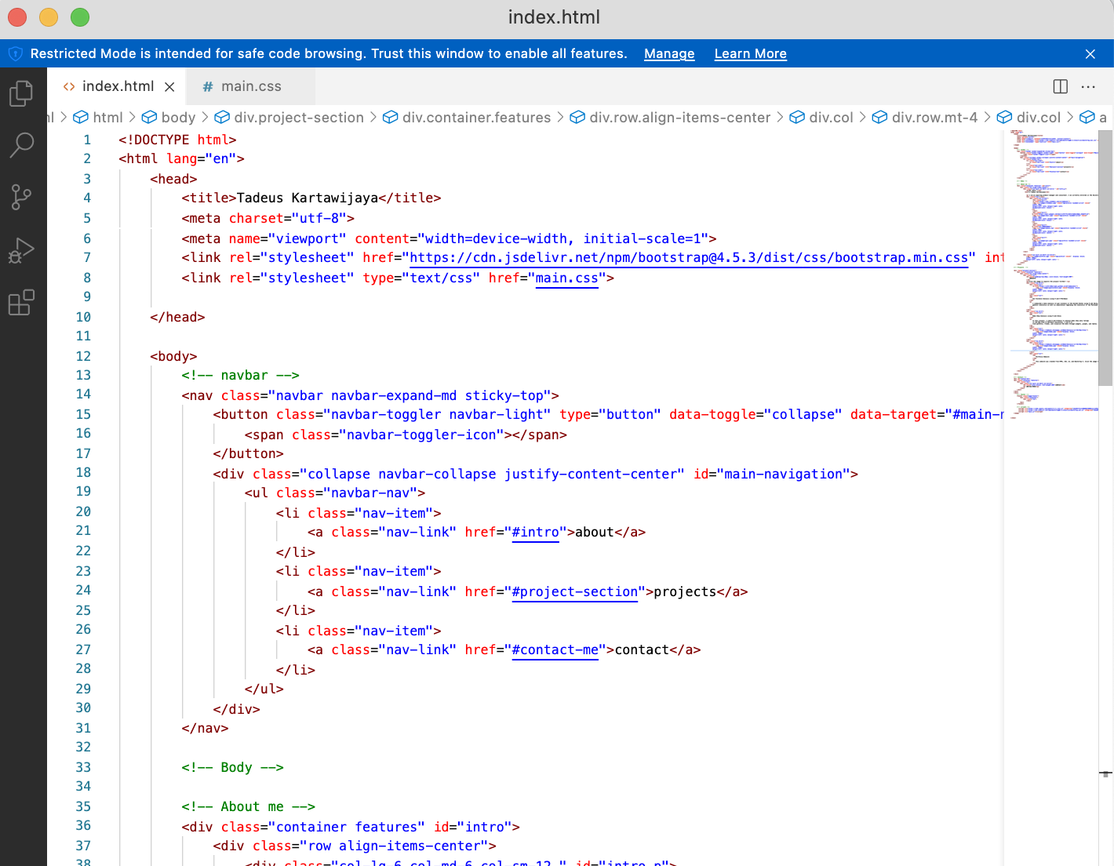Click the window title index.html
1114x866 pixels.
554,17
